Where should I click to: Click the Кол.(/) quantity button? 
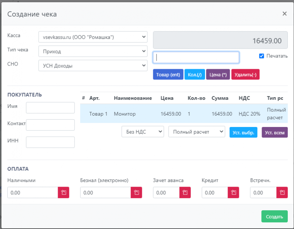[x=194, y=74]
